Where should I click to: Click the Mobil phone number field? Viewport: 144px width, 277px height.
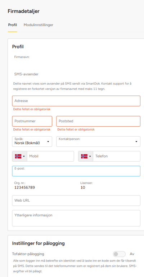pyautogui.click(x=50, y=156)
